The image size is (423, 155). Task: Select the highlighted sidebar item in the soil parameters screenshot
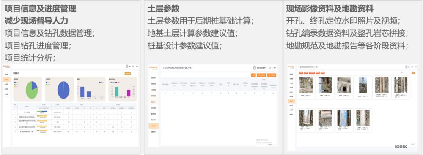point(154,126)
